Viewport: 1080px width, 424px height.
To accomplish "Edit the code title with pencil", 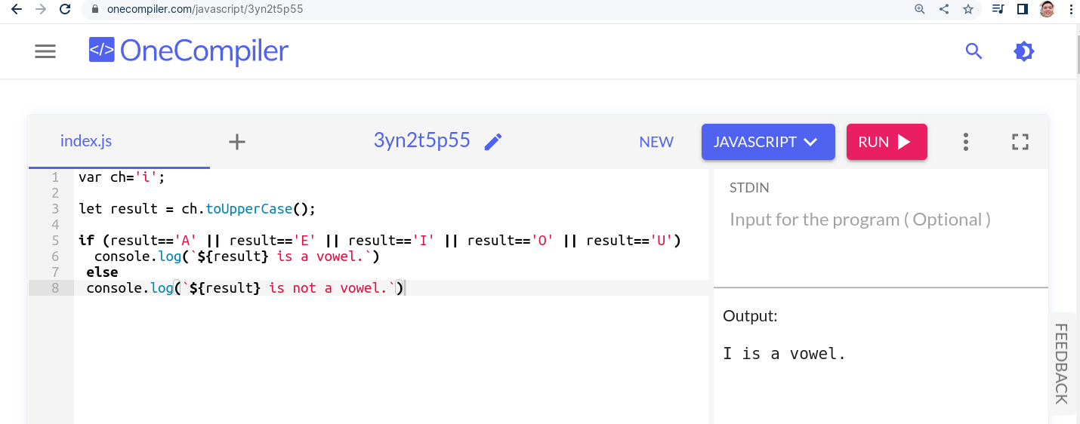I will coord(493,142).
